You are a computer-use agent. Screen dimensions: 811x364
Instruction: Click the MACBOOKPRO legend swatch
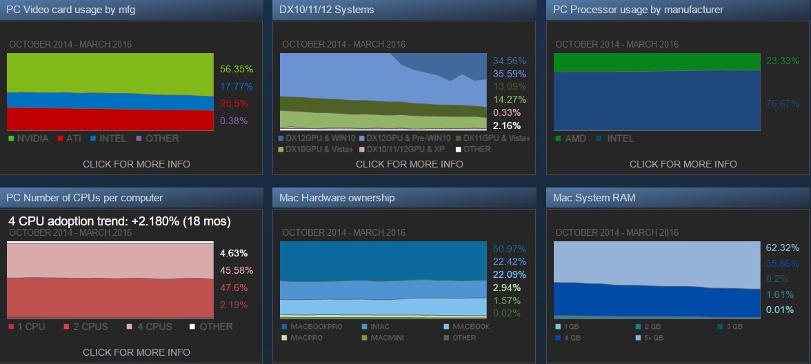pos(284,327)
